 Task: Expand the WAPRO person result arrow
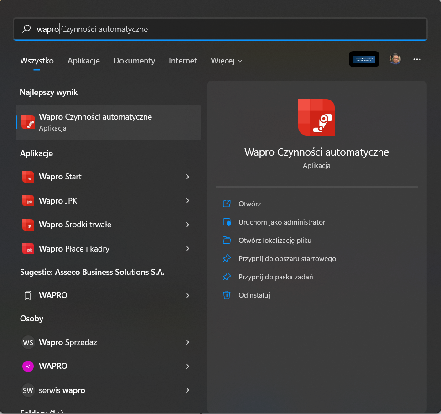187,366
